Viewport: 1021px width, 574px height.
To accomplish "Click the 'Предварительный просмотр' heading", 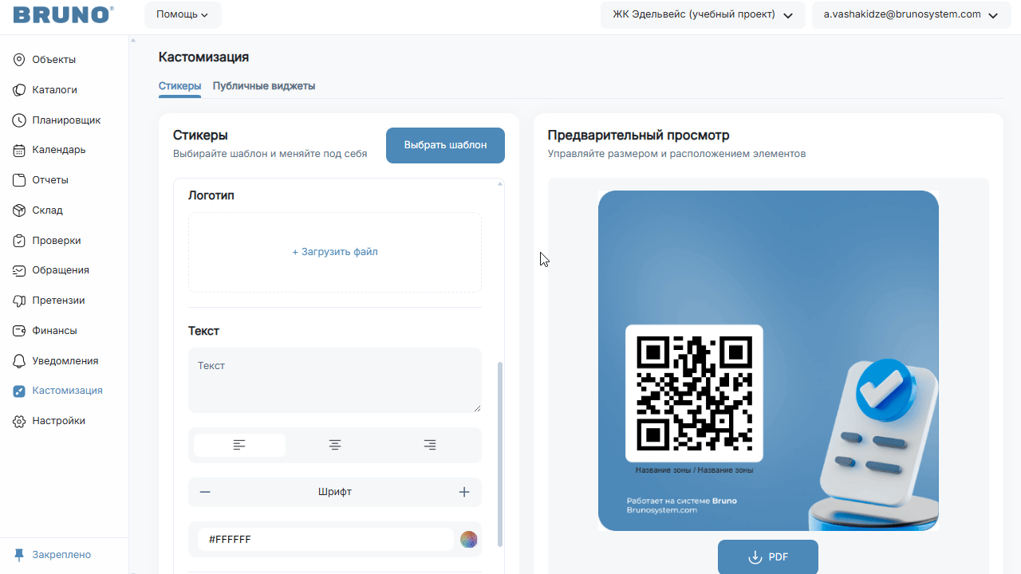I will point(639,136).
